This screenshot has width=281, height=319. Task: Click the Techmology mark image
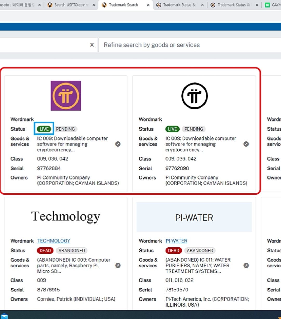(66, 216)
